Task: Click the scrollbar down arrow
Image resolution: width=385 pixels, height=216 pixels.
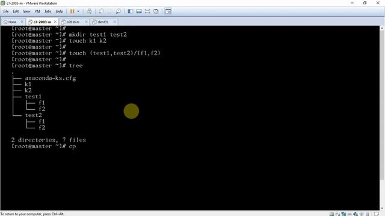Action: click(382, 208)
